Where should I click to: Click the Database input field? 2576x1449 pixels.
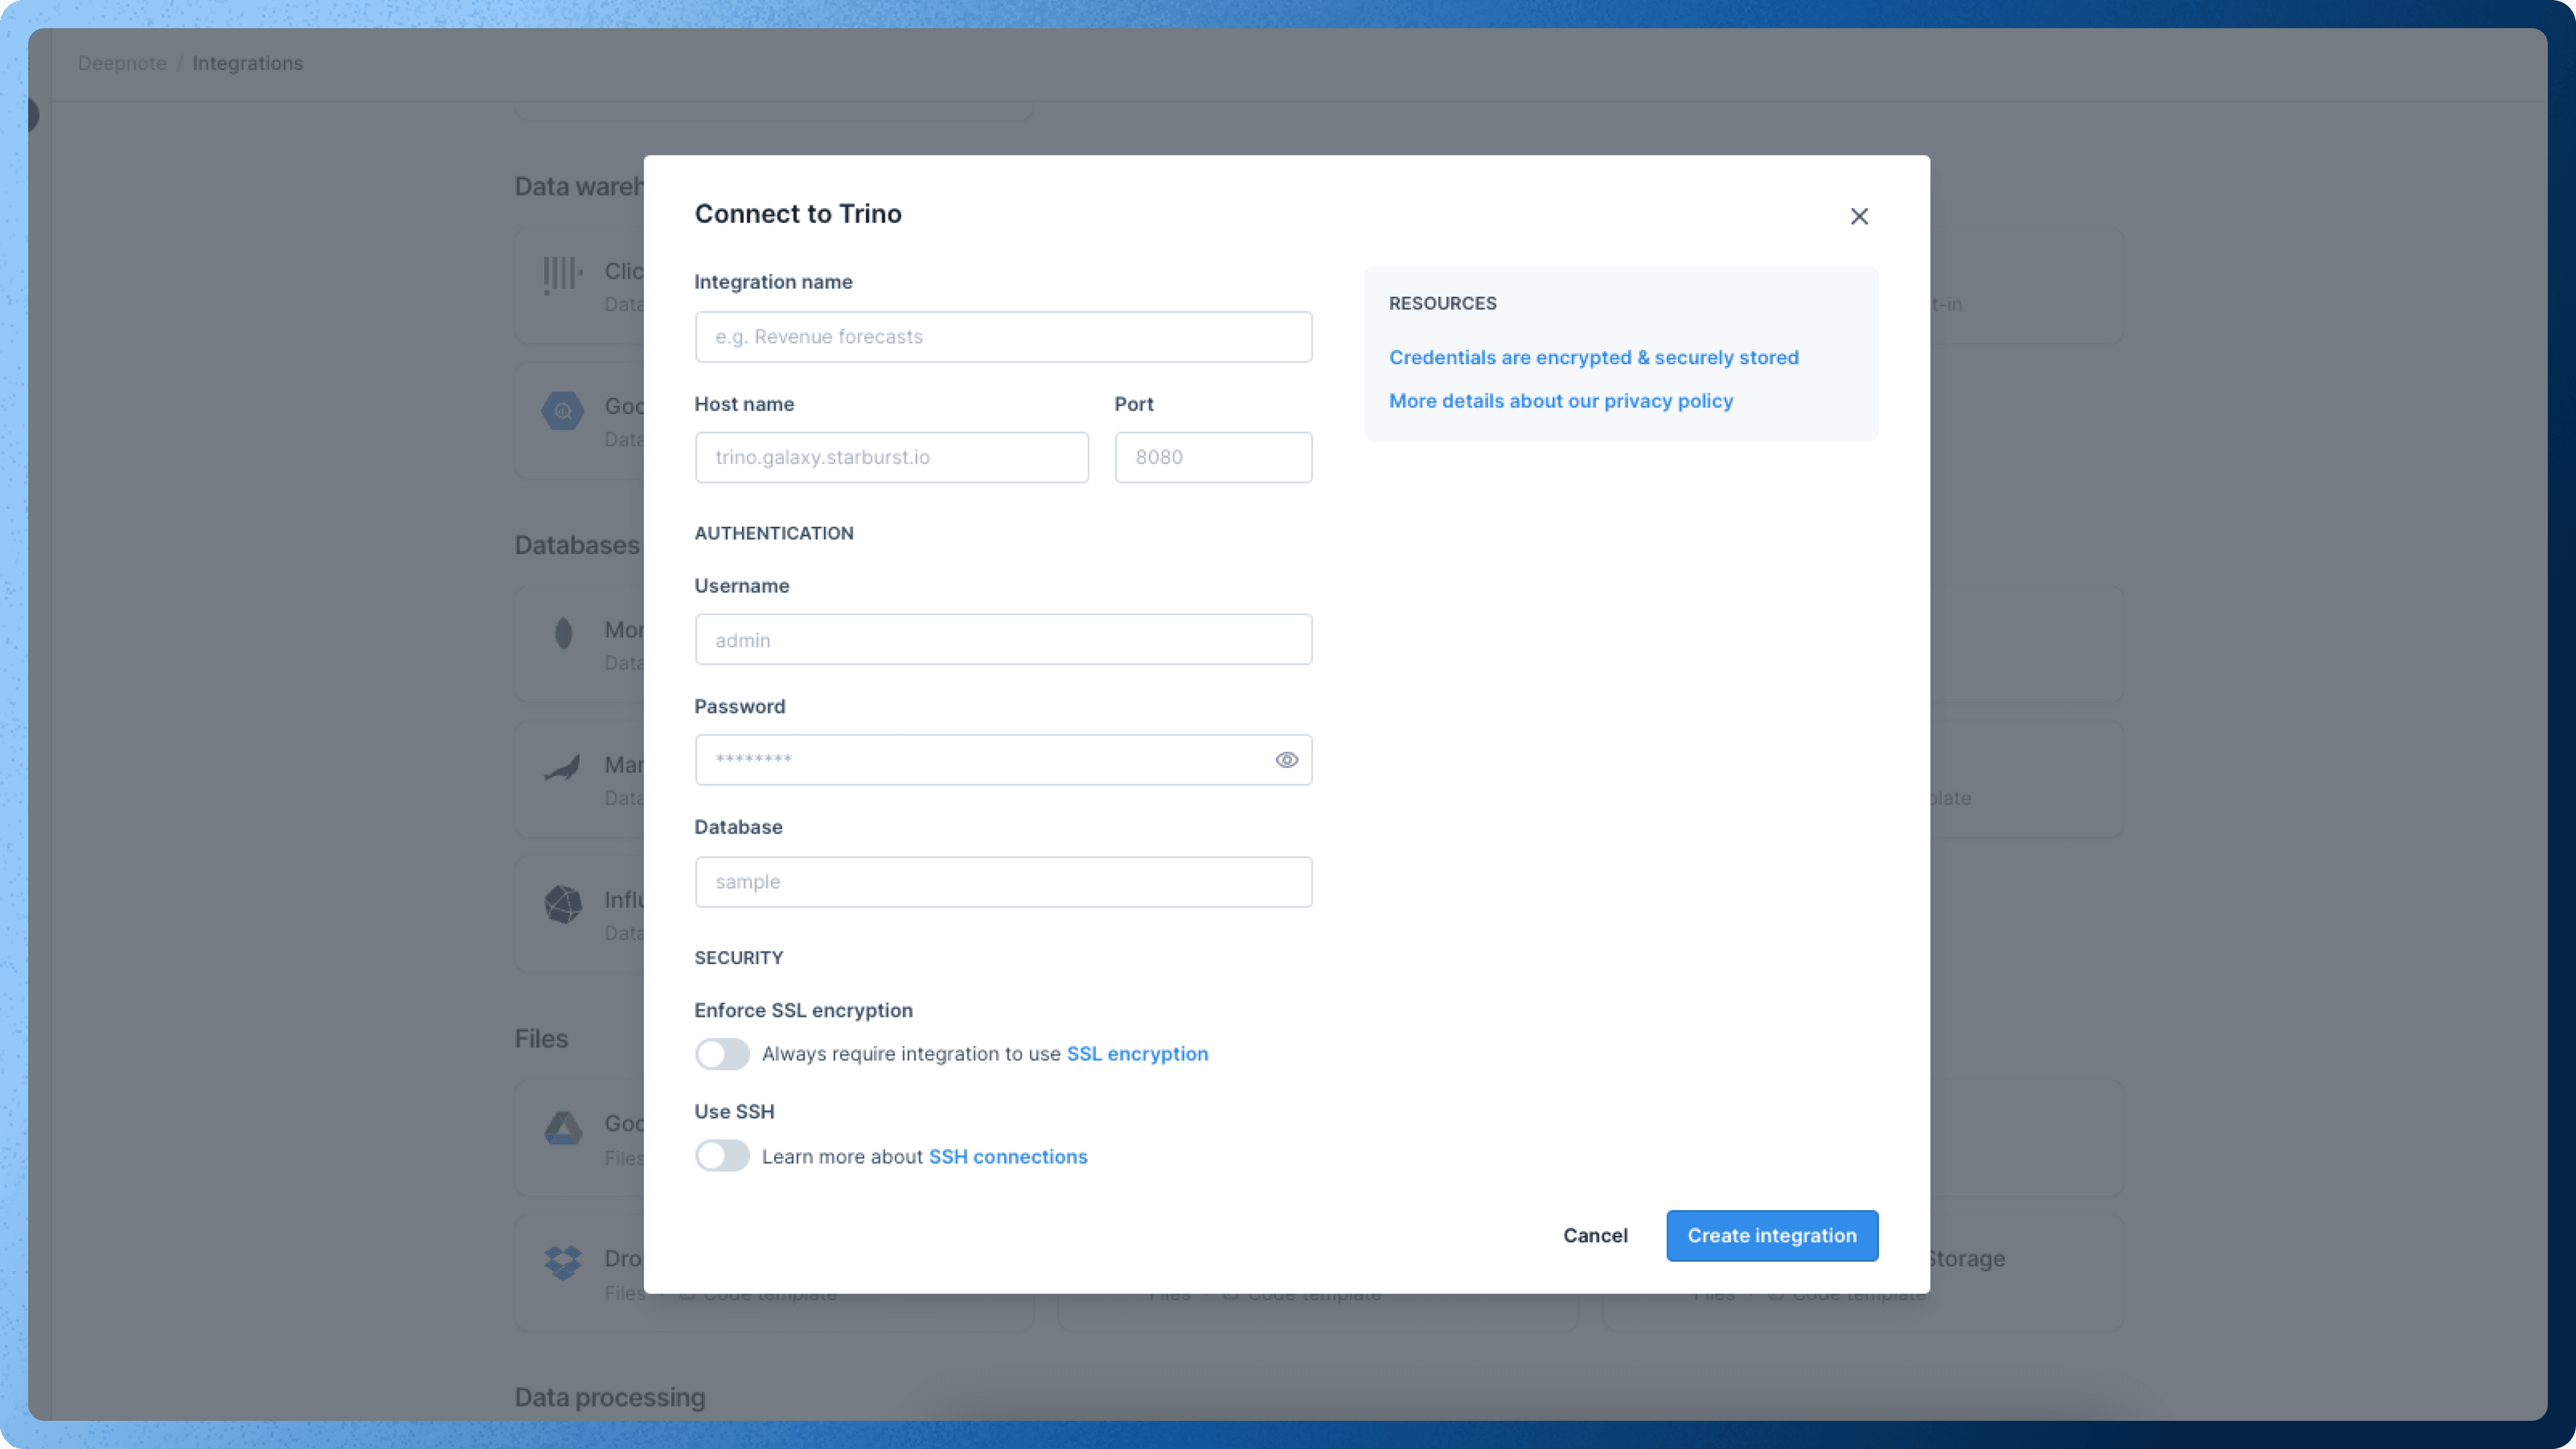tap(1002, 881)
